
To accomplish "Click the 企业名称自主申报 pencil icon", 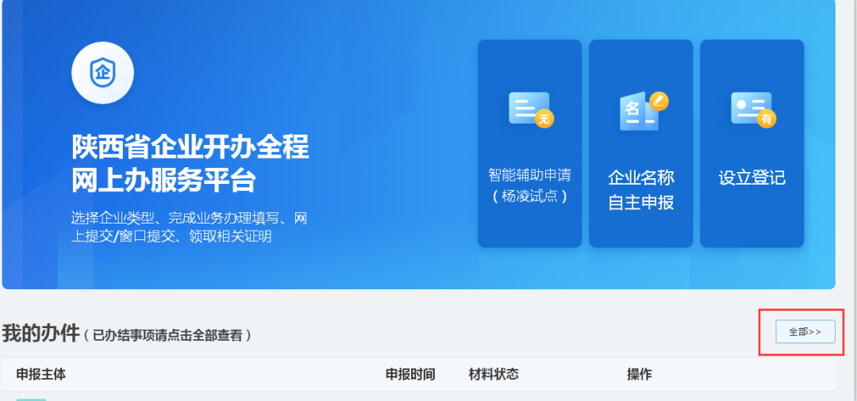I will (659, 101).
